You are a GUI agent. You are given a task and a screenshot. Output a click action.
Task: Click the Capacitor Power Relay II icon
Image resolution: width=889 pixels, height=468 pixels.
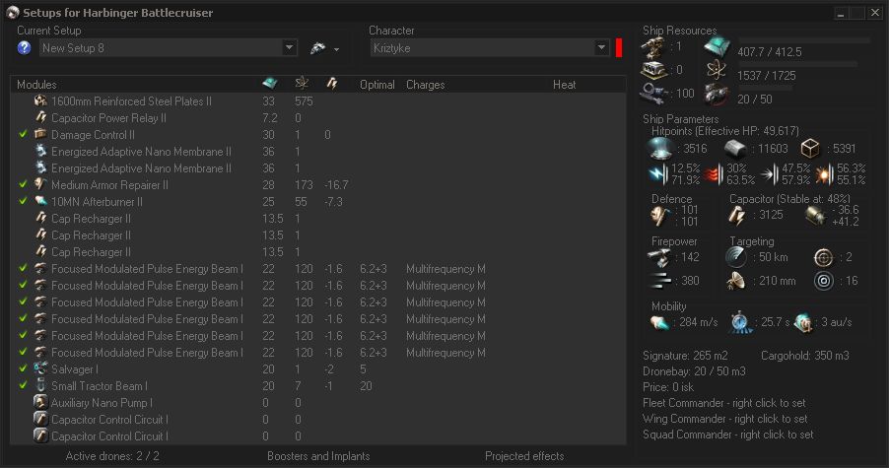[x=40, y=118]
